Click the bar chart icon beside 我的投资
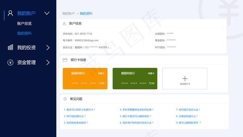This screenshot has width=243, height=137. 10,47
